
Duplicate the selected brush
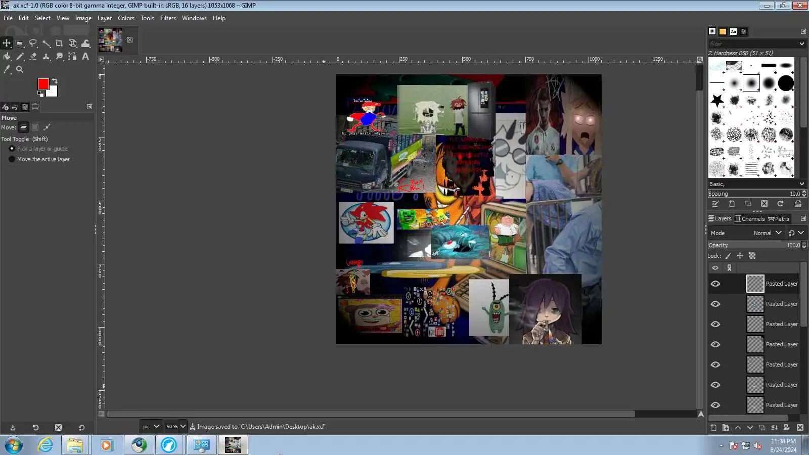click(748, 204)
